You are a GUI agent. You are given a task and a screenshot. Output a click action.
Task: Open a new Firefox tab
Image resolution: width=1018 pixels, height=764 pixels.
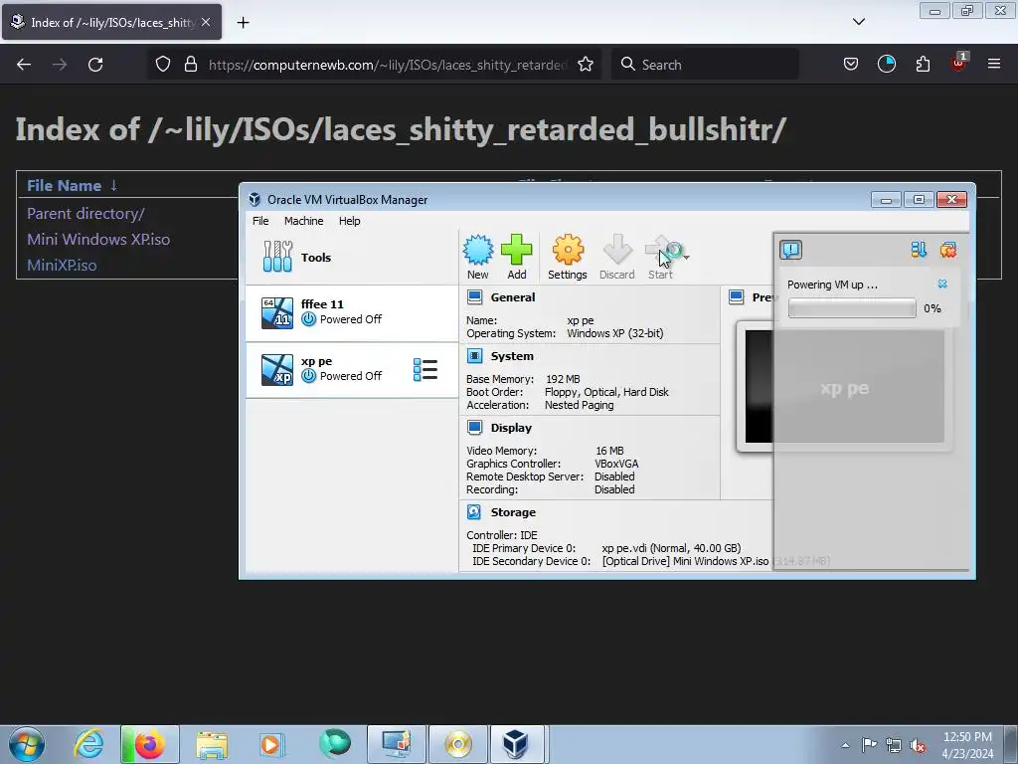[x=243, y=23]
